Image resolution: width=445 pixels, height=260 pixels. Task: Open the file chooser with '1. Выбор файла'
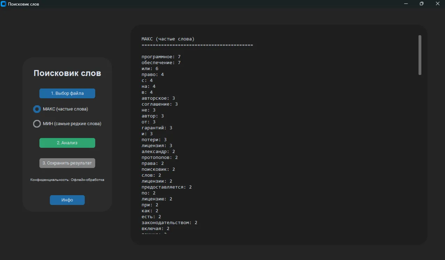[x=67, y=93]
